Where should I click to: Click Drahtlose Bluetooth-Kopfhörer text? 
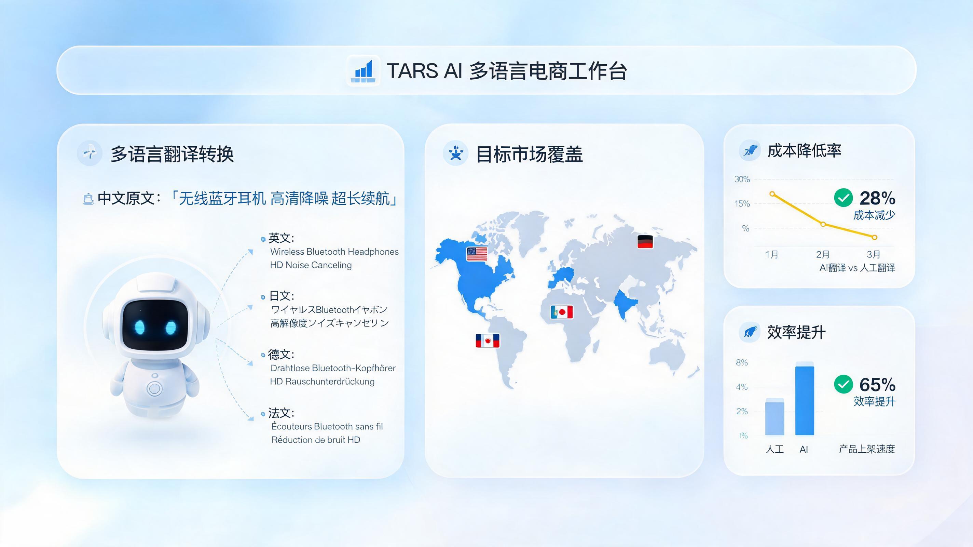[x=333, y=368]
